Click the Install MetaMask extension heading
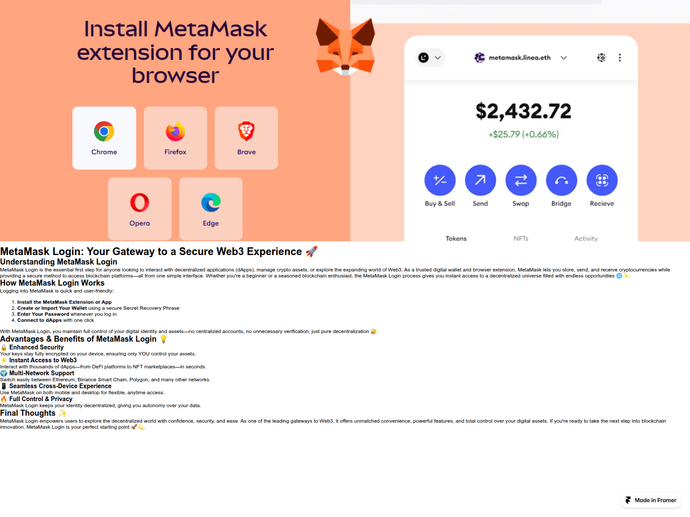Screen dimensions: 690x517 click(x=176, y=52)
